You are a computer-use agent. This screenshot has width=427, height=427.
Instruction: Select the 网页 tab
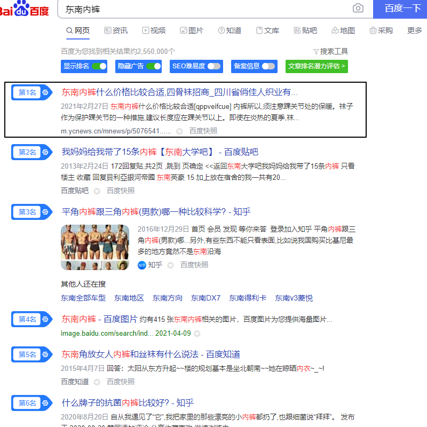coord(78,30)
